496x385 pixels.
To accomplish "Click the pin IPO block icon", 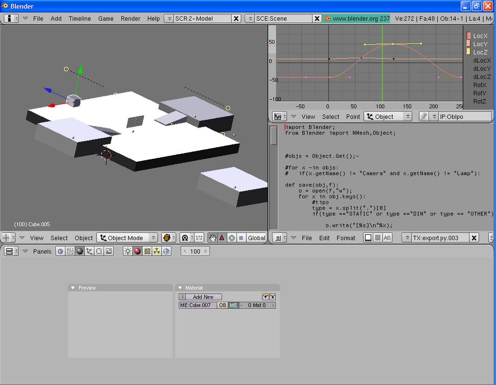I will 423,116.
